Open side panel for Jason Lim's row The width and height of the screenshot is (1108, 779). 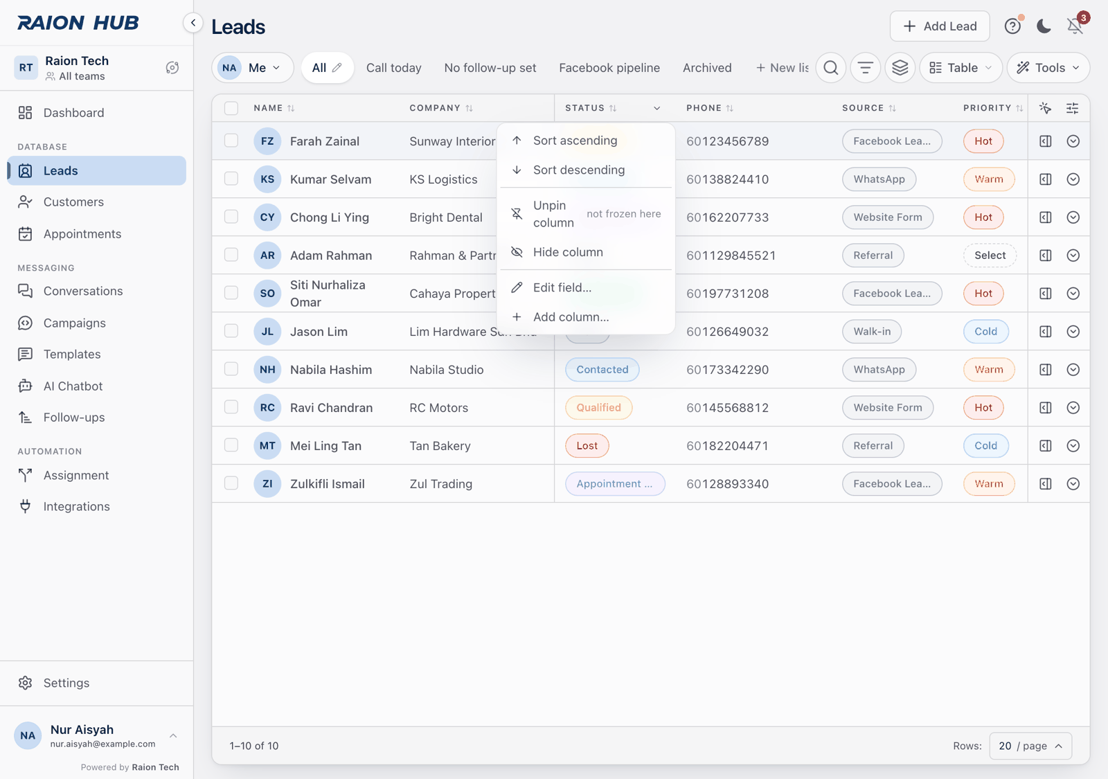coord(1046,332)
